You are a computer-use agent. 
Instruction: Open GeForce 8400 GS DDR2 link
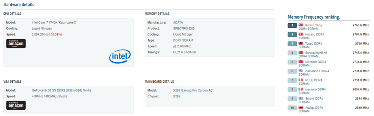61,90
